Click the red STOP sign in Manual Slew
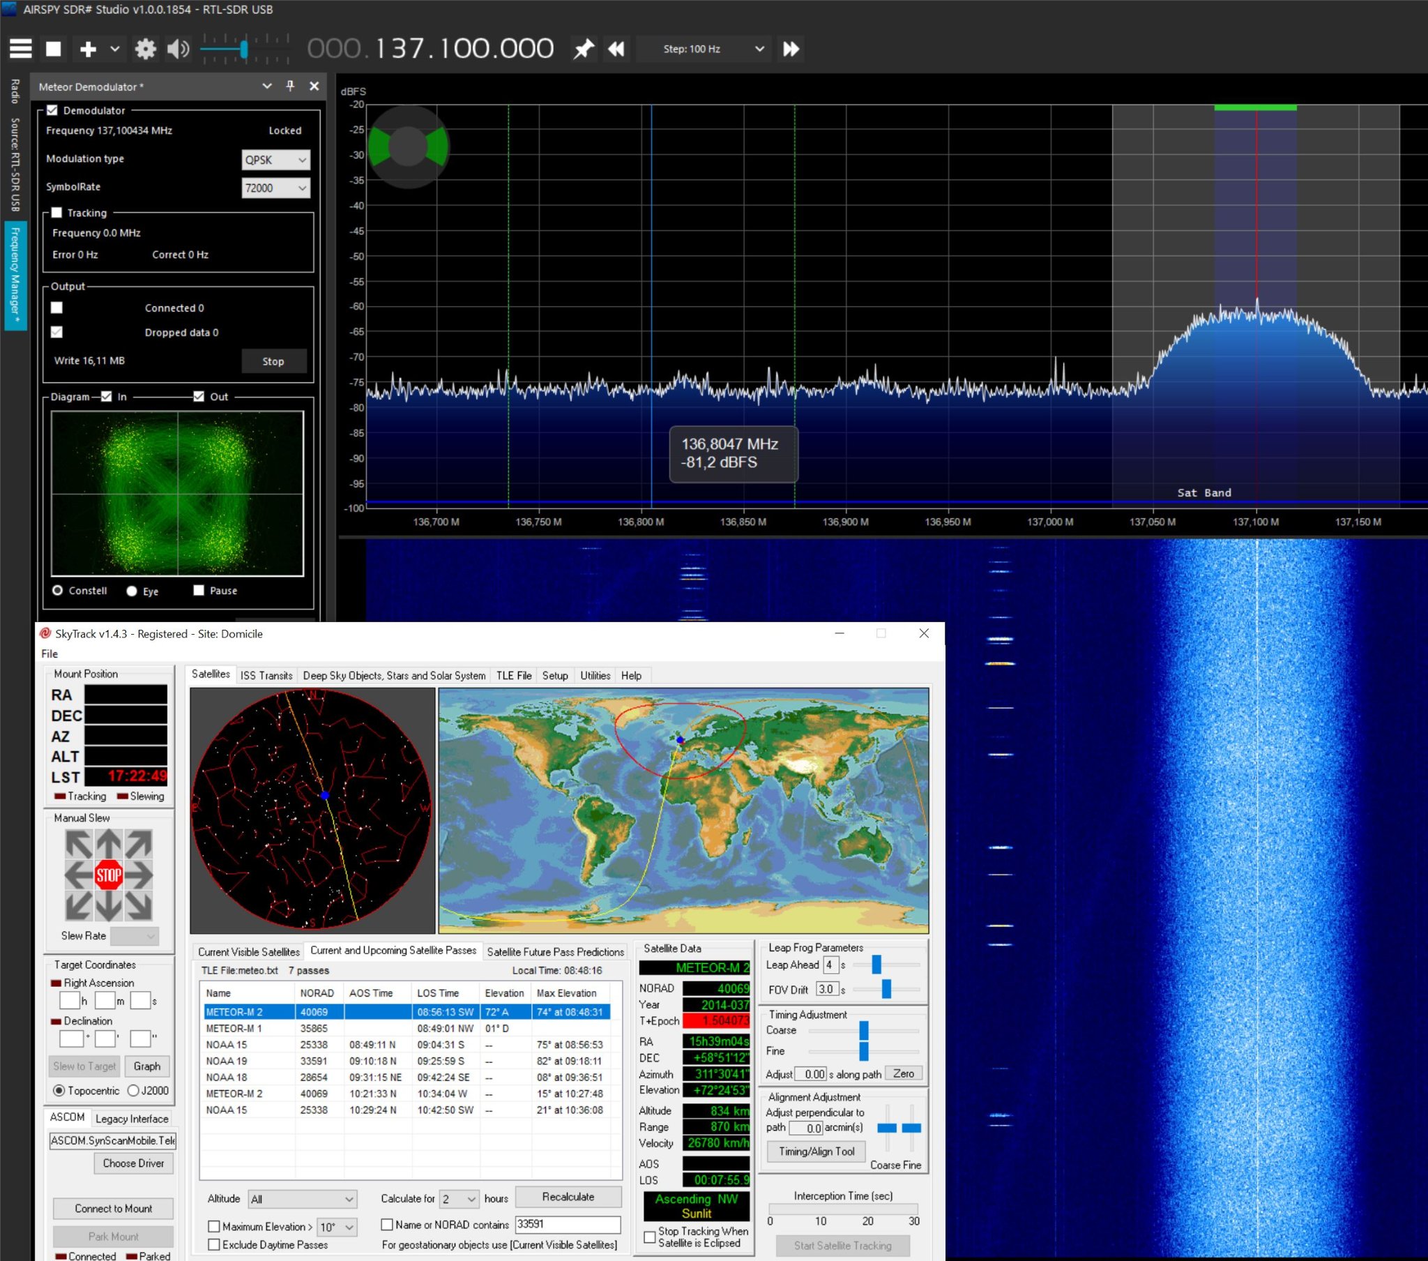1428x1261 pixels. click(108, 875)
